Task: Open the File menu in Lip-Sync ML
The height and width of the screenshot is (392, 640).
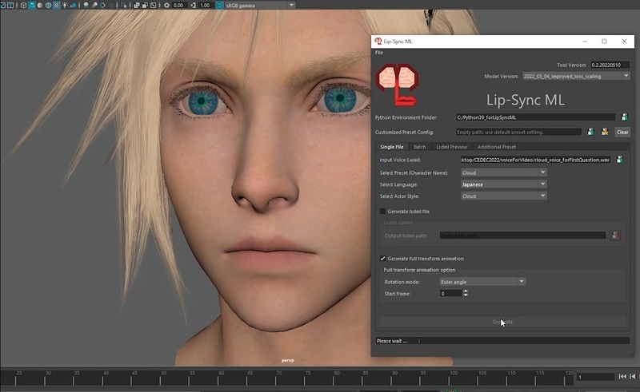Action: tap(378, 53)
